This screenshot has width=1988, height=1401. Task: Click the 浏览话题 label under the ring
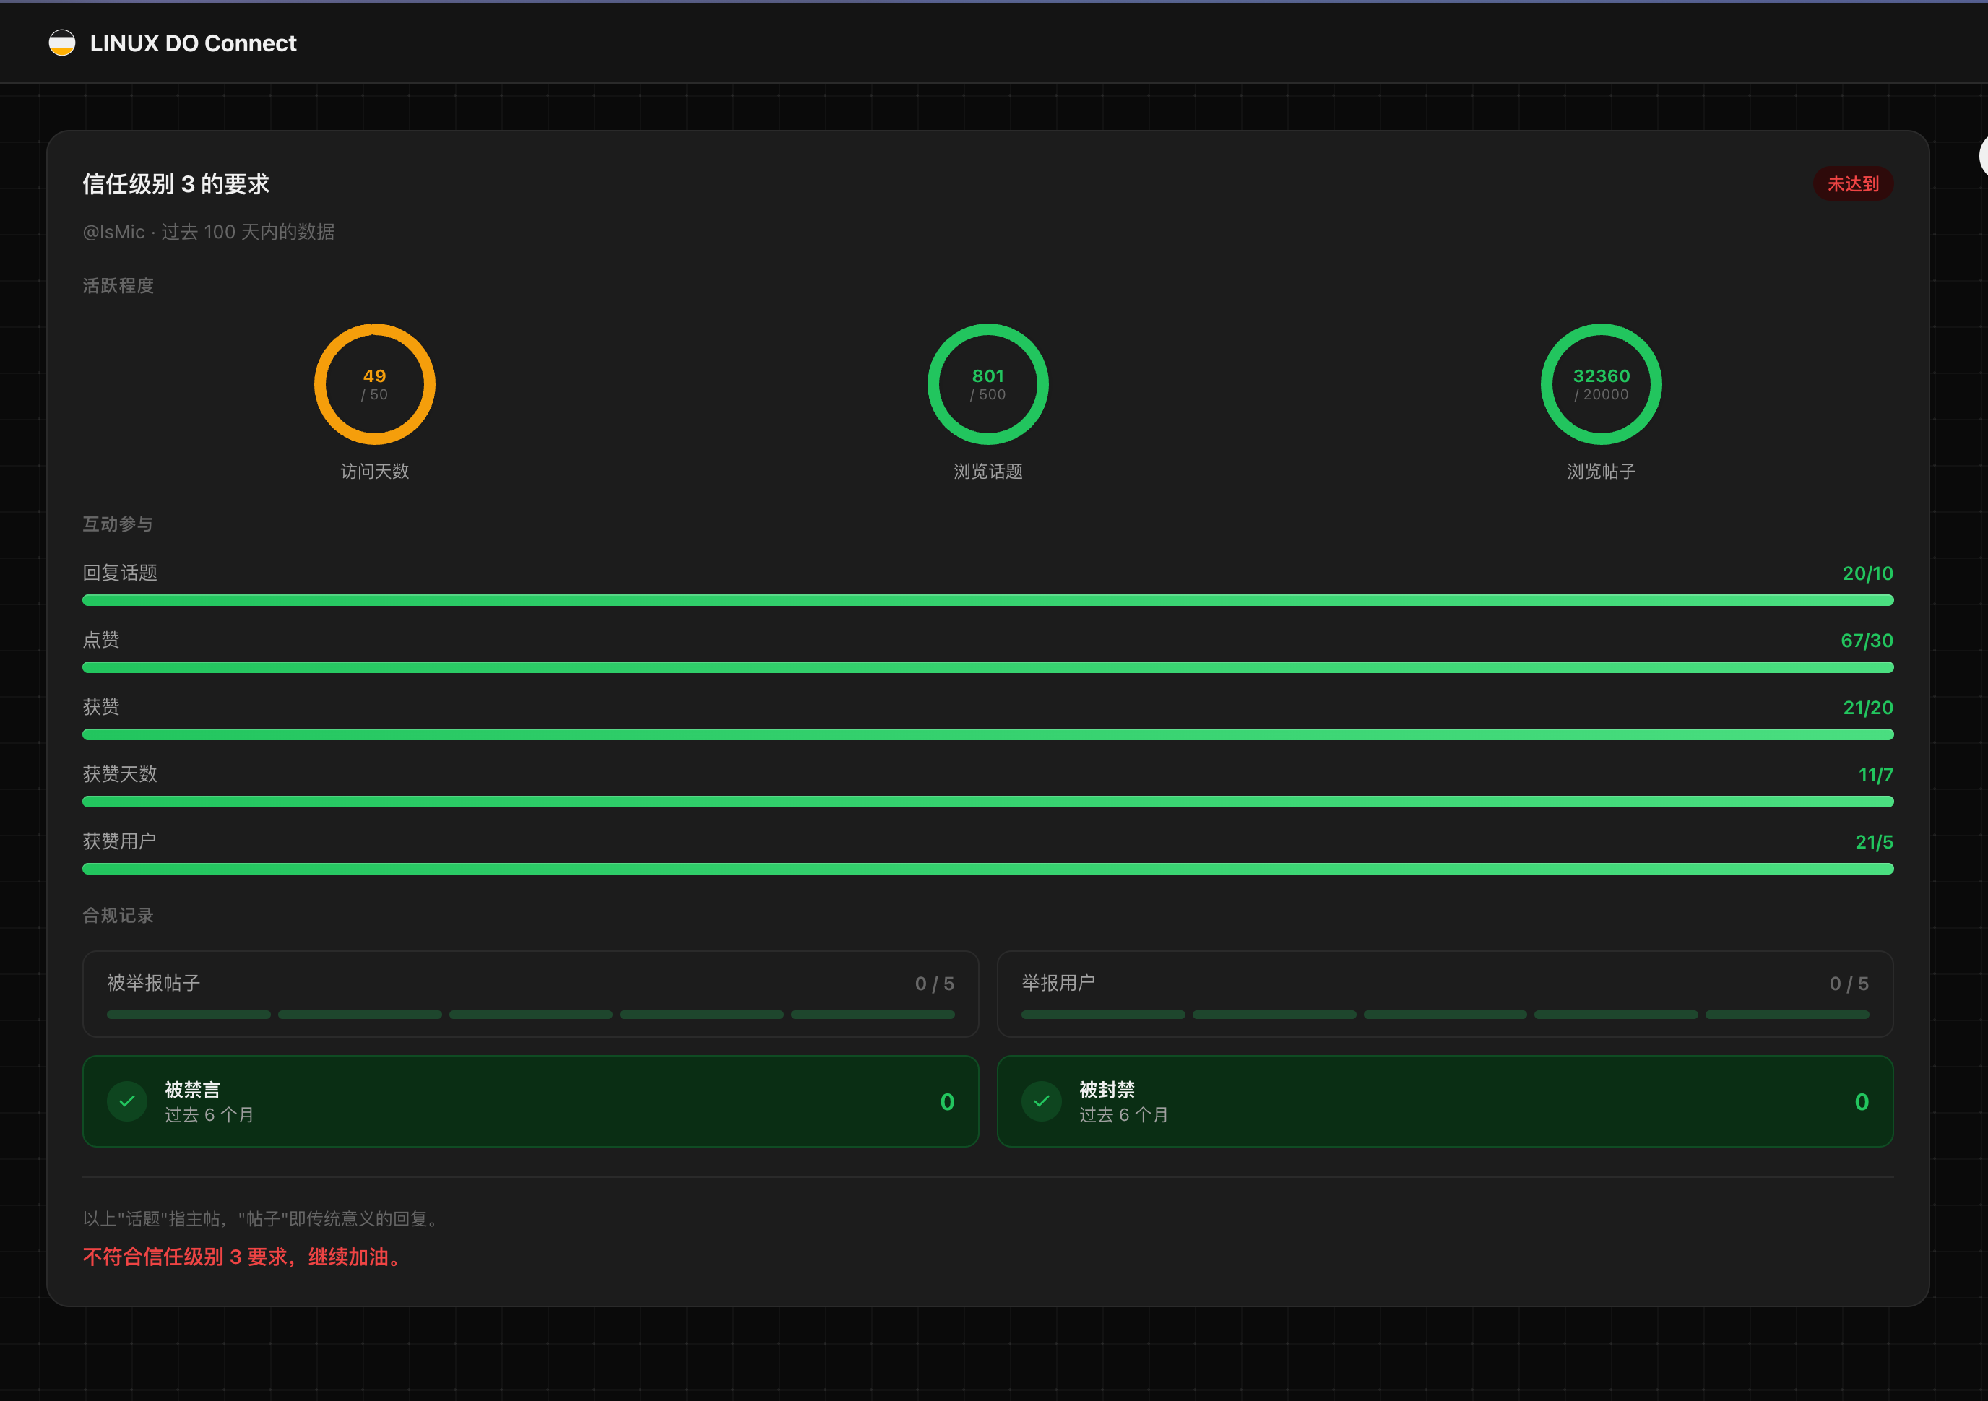988,472
